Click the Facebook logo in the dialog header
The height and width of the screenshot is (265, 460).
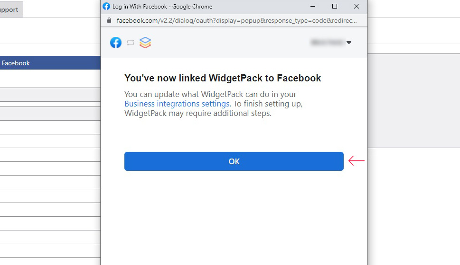(x=116, y=43)
